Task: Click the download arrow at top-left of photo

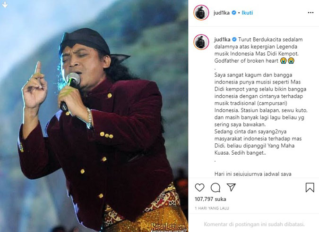Action: 5,5
